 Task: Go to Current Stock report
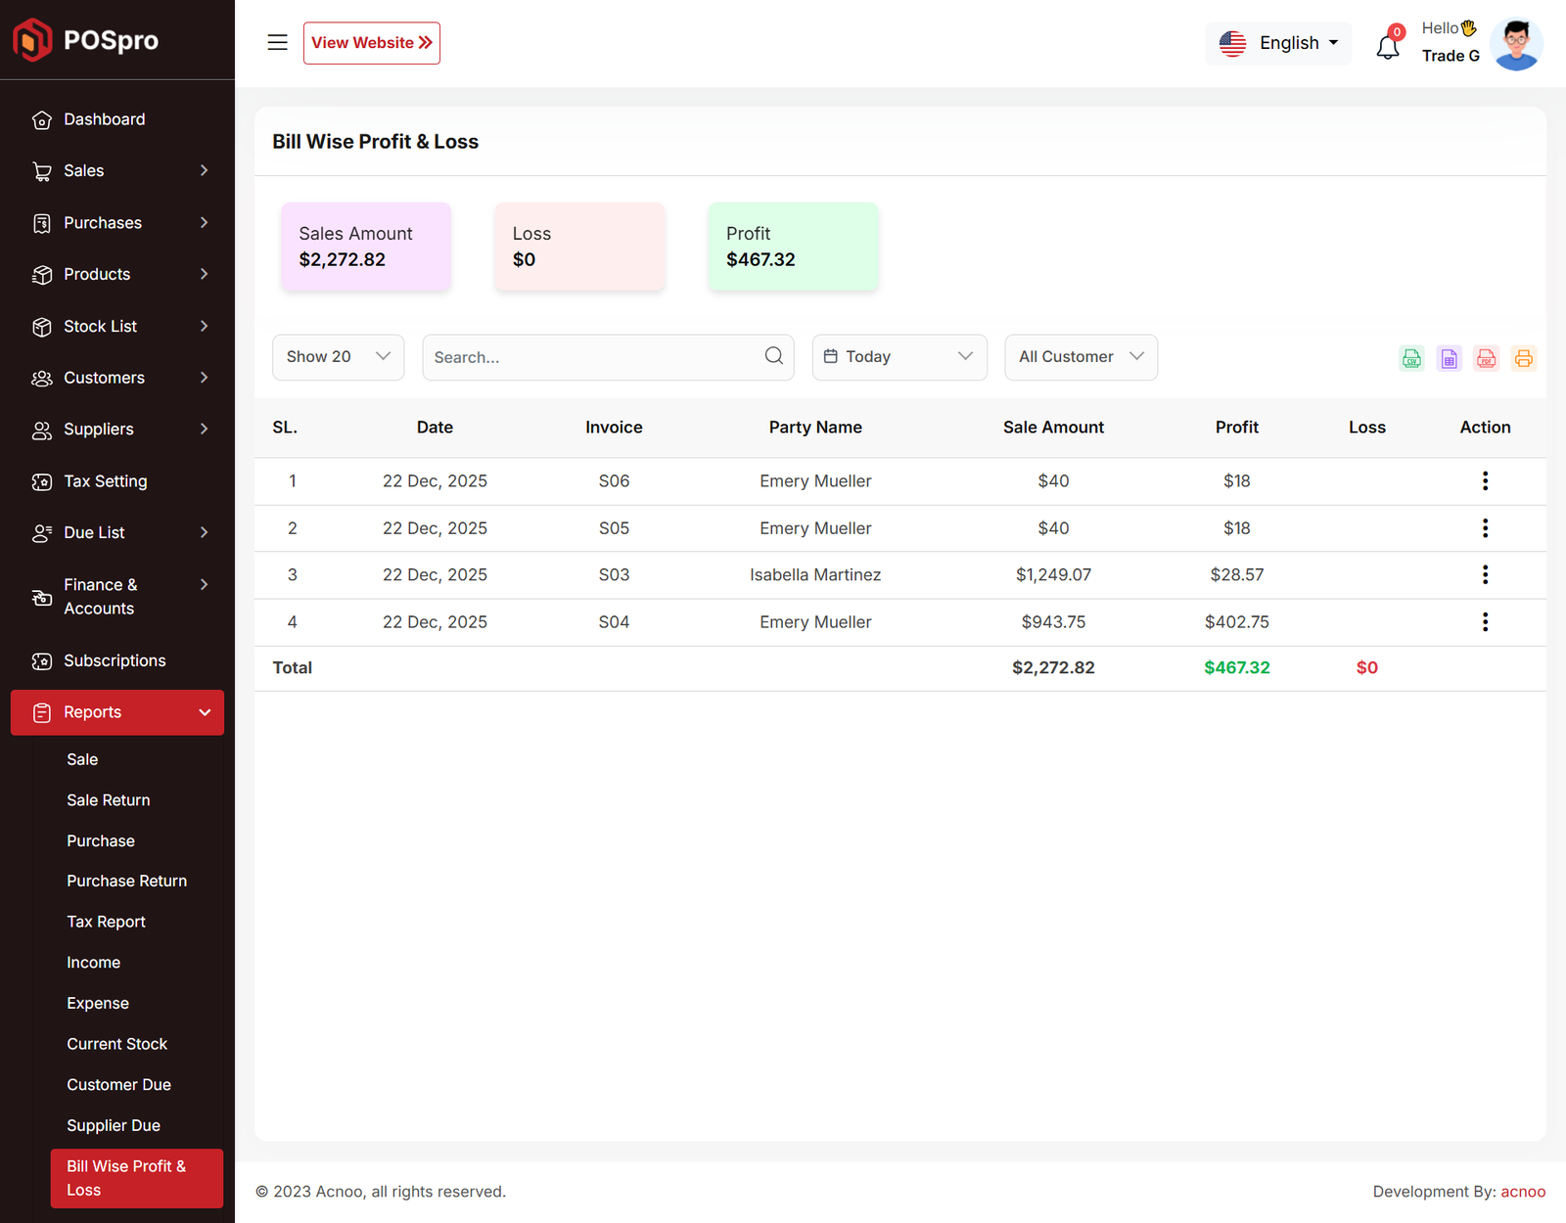click(116, 1044)
